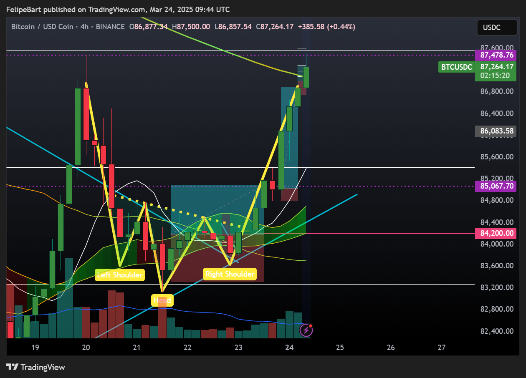Click the FelipeBart author name in caption

click(x=24, y=10)
